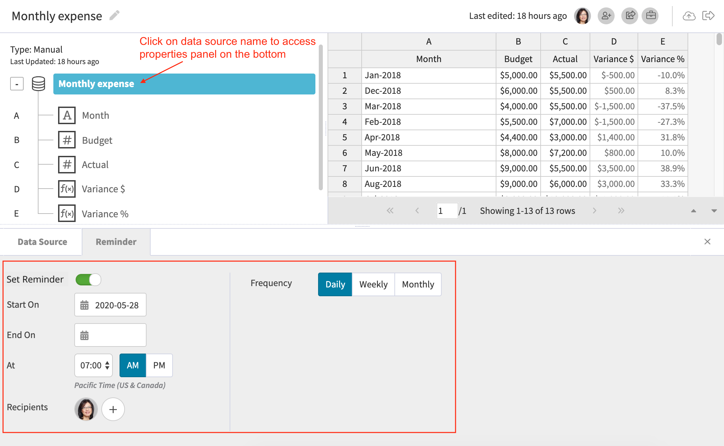Click the database icon next to Monthly expense
Image resolution: width=724 pixels, height=446 pixels.
38,84
